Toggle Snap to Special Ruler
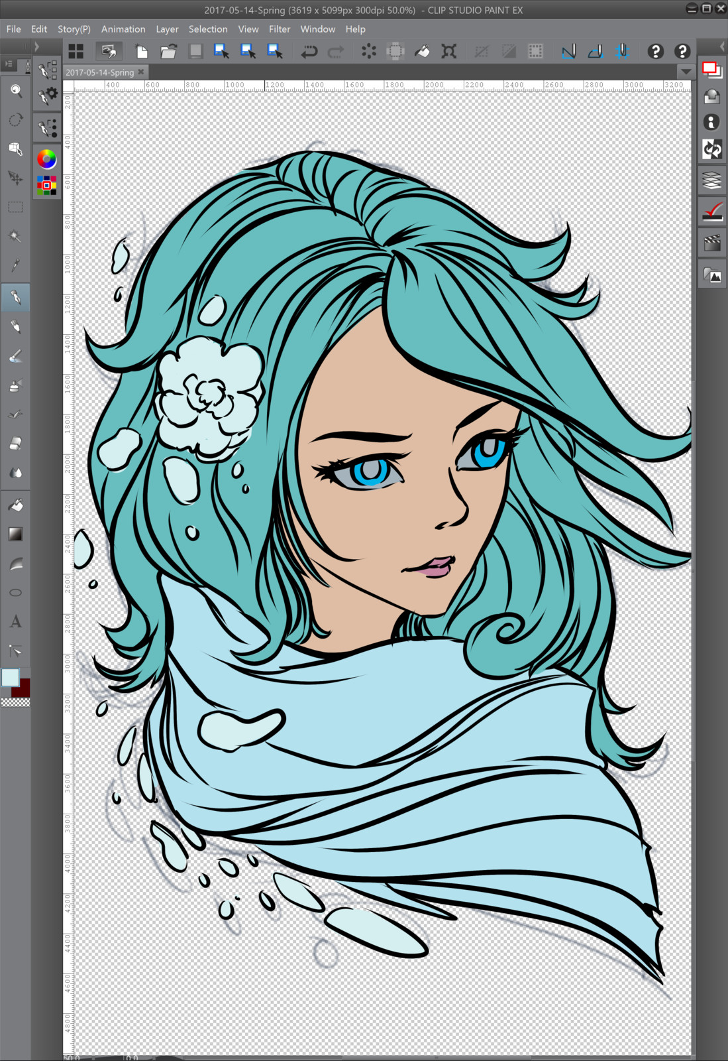 [596, 51]
